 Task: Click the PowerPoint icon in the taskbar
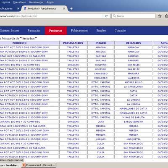(x=24, y=165)
